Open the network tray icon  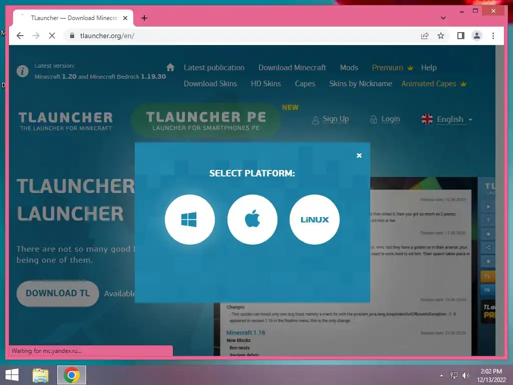coord(454,375)
